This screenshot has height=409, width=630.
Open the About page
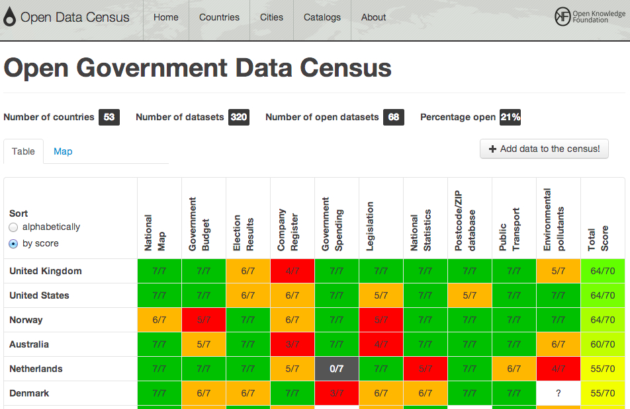pos(373,17)
